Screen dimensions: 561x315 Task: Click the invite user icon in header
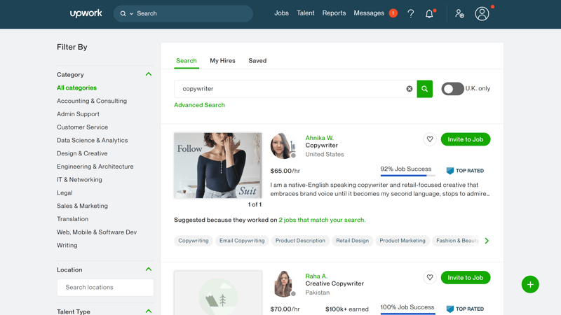pyautogui.click(x=459, y=13)
